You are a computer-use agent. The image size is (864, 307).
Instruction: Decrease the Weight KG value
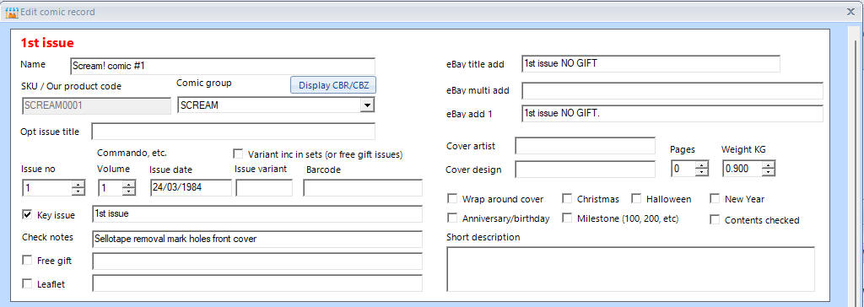tap(769, 172)
